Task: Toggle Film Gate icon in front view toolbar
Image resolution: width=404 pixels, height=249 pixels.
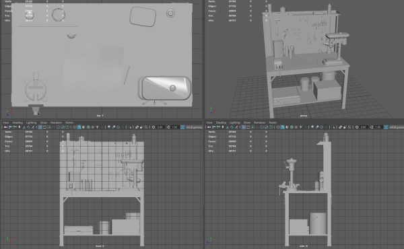Action: tap(44, 127)
